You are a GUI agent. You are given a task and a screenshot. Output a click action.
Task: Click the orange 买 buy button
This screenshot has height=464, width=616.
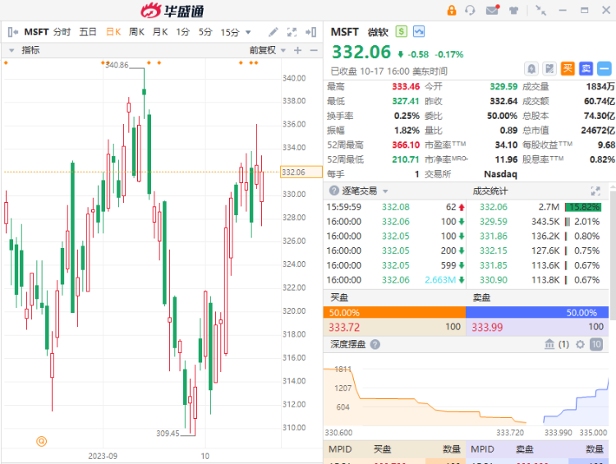568,69
